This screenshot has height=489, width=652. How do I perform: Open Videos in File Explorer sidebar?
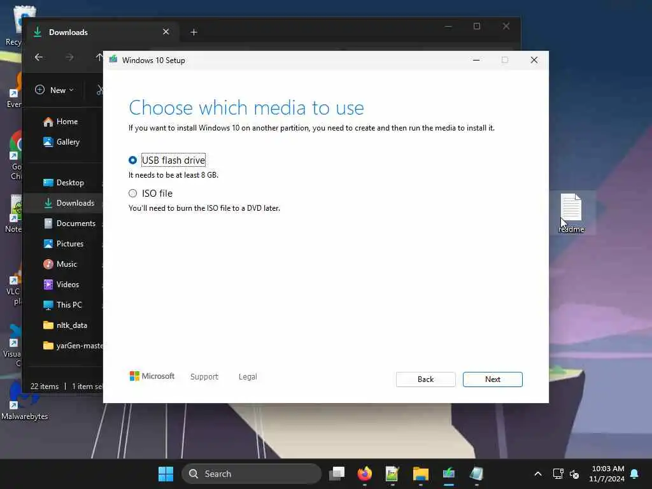point(61,285)
